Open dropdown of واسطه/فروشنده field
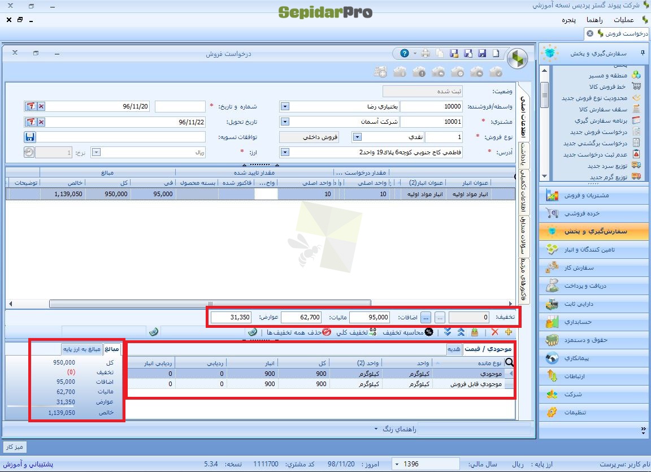The image size is (651, 472). tap(285, 107)
